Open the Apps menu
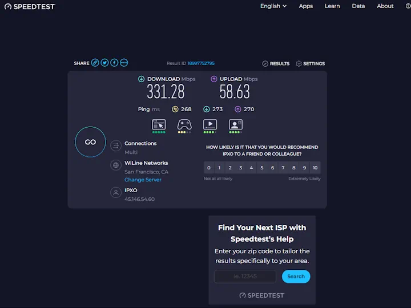Viewport: 411px width, 308px height. (x=306, y=6)
